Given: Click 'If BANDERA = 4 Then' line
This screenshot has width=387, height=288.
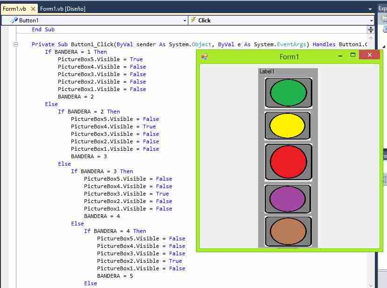Looking at the screenshot, I should pyautogui.click(x=115, y=231).
